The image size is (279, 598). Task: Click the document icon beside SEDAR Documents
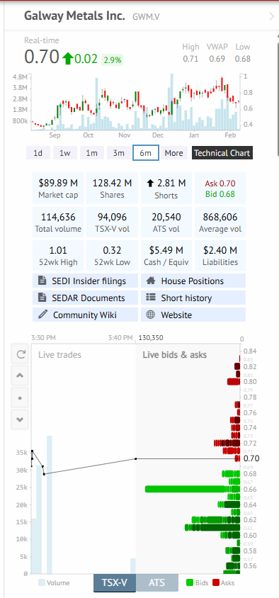pos(42,298)
